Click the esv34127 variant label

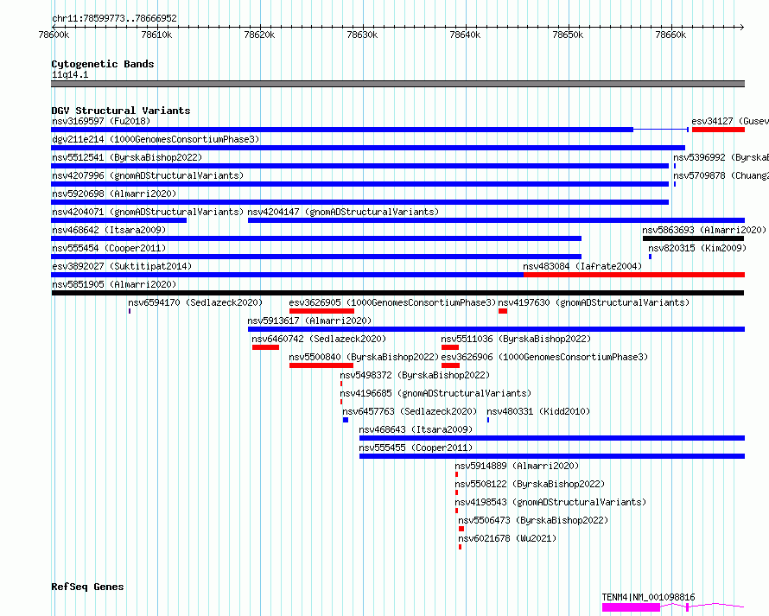pos(730,121)
